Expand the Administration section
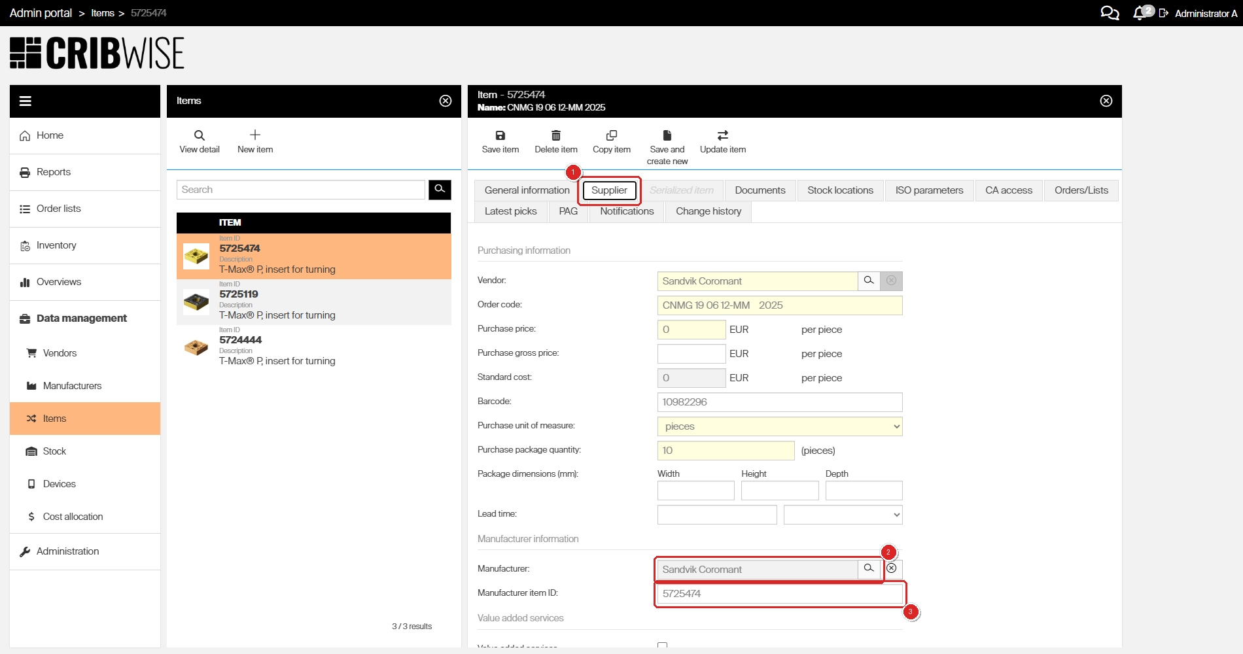This screenshot has width=1243, height=654. click(85, 551)
